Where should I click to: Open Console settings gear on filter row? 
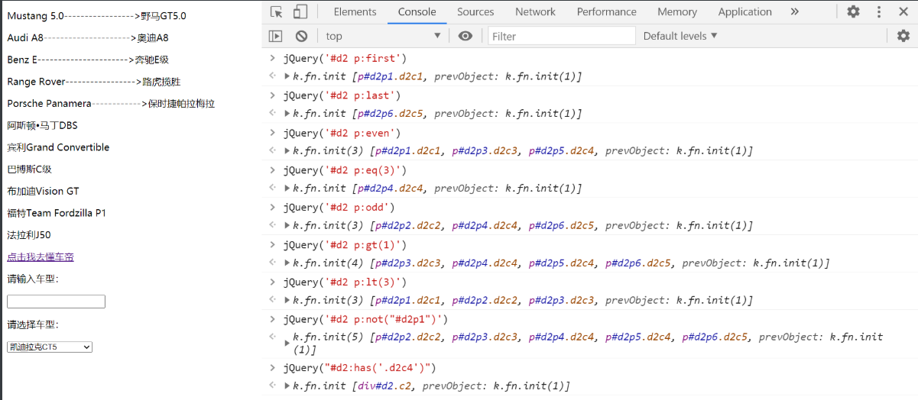point(903,36)
